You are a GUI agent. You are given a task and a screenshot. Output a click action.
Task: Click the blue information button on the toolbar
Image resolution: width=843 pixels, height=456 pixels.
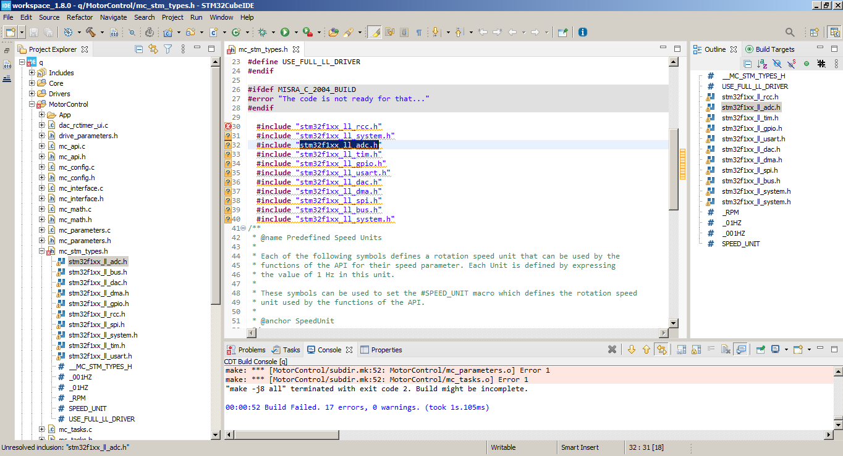(582, 31)
